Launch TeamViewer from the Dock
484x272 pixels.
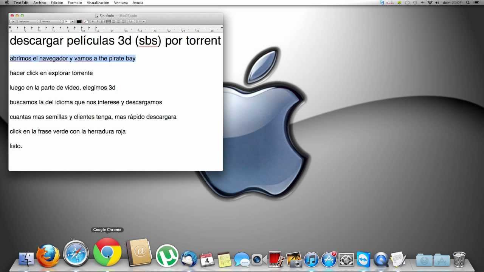pyautogui.click(x=363, y=259)
